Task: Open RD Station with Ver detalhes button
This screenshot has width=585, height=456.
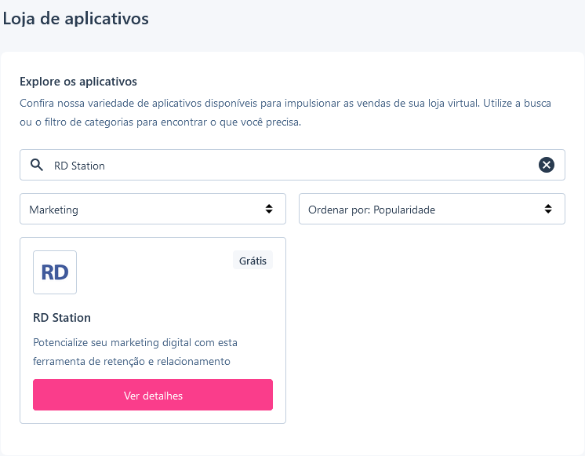Action: click(x=153, y=395)
